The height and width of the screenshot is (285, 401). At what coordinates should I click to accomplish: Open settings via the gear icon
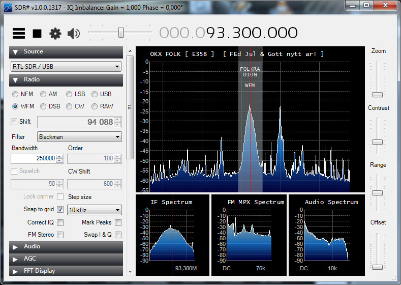[x=55, y=34]
